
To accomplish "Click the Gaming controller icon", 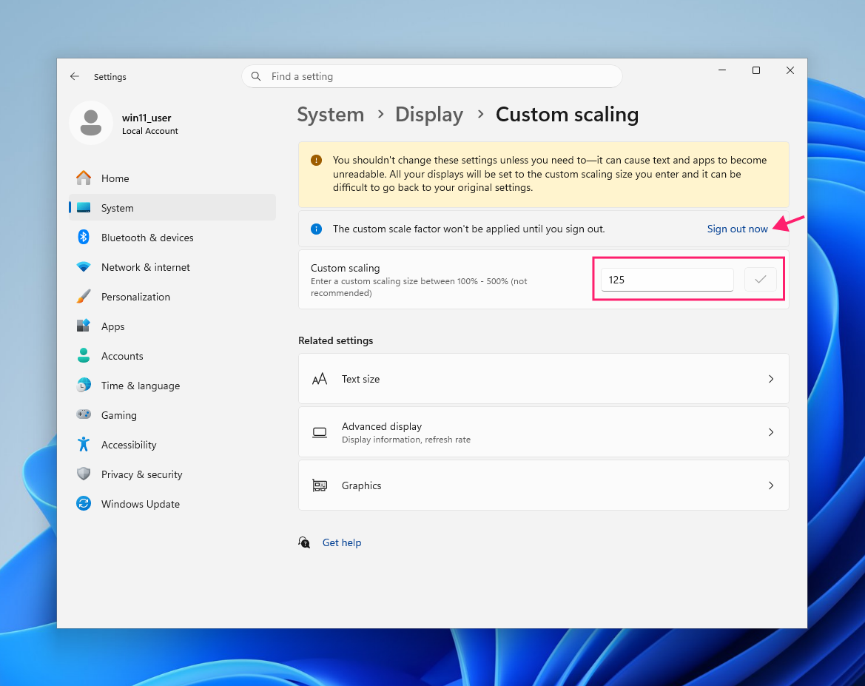I will click(x=84, y=414).
